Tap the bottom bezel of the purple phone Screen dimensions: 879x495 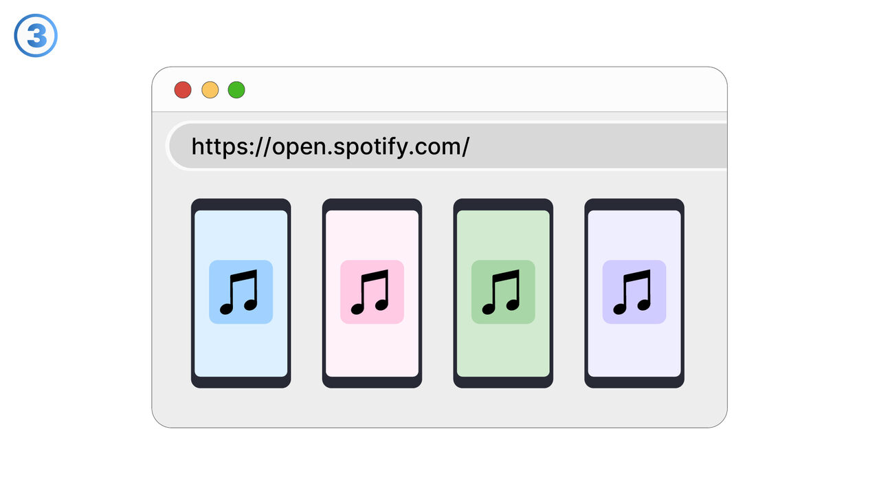[634, 382]
